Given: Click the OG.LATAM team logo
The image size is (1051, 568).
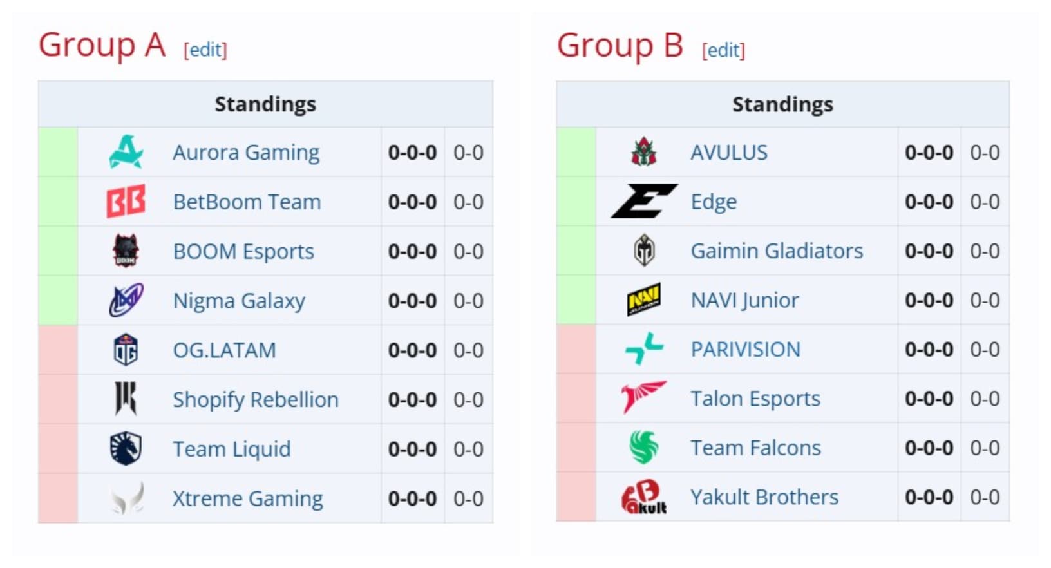Looking at the screenshot, I should point(126,349).
